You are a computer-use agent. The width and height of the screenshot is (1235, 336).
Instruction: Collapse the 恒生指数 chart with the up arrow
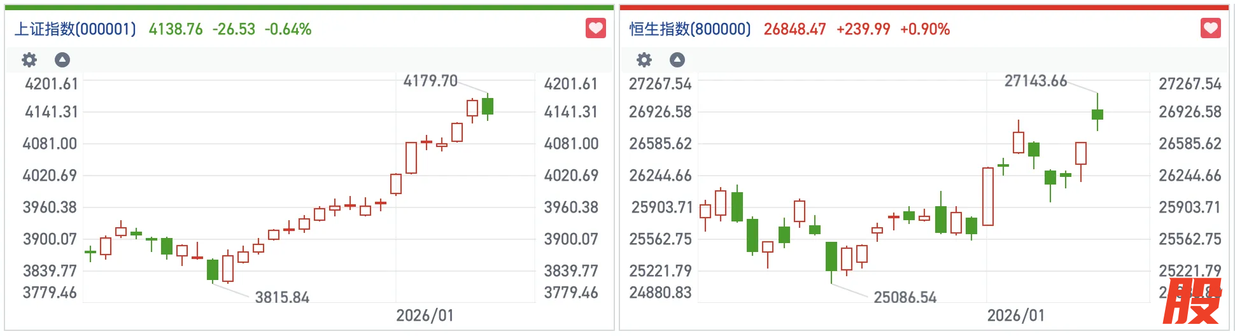(x=677, y=60)
